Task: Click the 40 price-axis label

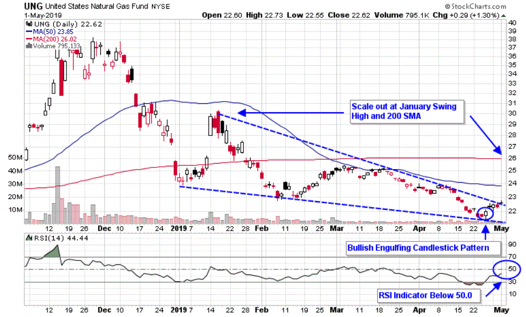Action: pos(512,23)
